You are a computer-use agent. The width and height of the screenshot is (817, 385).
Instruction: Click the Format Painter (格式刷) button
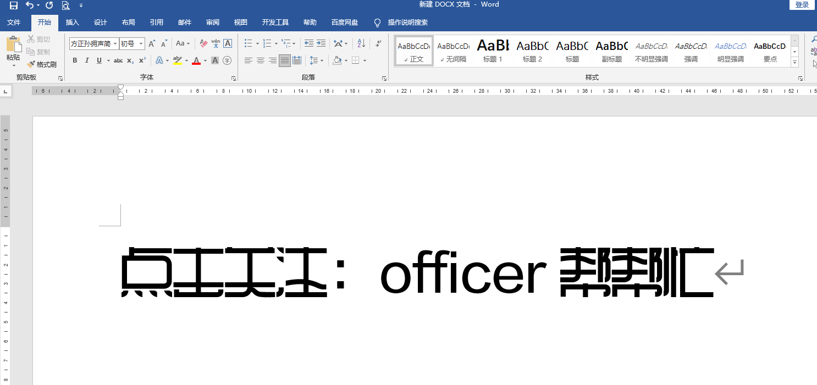click(x=42, y=64)
